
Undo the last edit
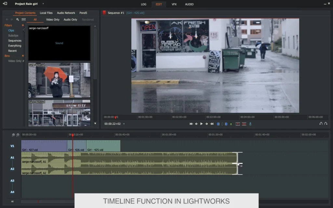click(x=321, y=123)
